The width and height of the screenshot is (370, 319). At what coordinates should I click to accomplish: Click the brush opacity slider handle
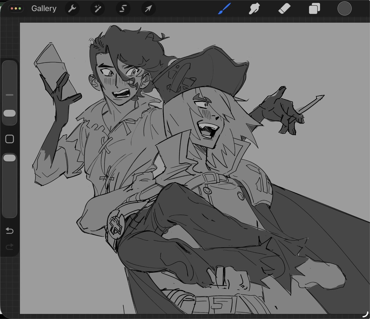click(x=10, y=158)
